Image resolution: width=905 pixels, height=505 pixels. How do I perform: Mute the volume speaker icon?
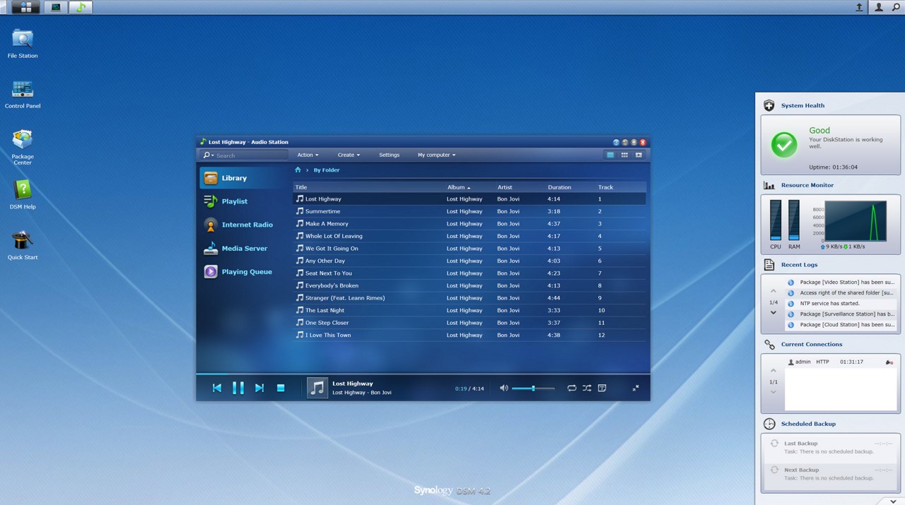tap(504, 388)
